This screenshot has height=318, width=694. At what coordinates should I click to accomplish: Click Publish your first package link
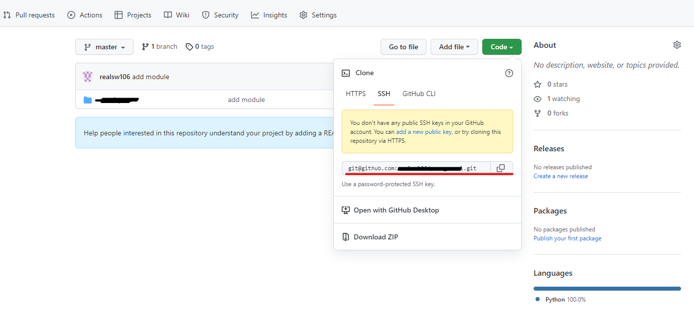[x=567, y=238]
